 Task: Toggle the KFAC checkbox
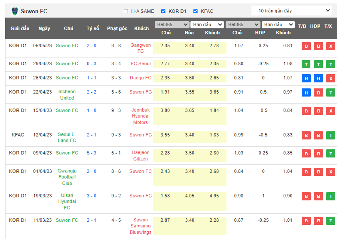(x=196, y=11)
